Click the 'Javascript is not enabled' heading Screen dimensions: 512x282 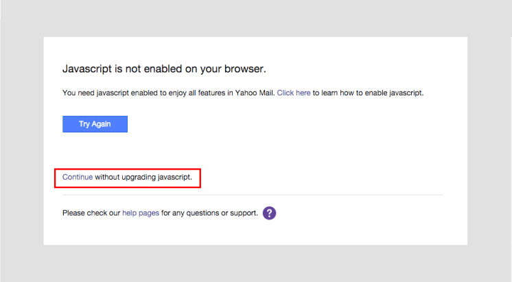click(x=163, y=69)
